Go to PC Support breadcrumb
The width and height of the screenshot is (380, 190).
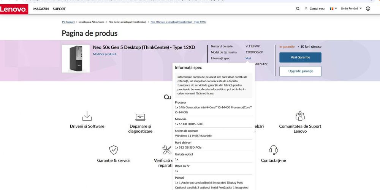(x=68, y=22)
